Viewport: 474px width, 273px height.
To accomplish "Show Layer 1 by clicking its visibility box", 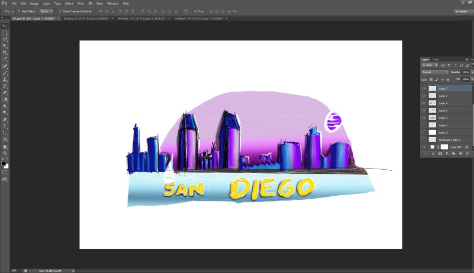I will tap(424, 125).
